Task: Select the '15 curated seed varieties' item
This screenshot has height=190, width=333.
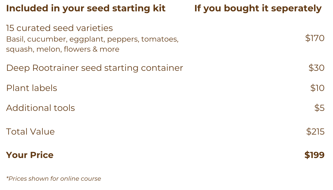Action: (59, 28)
